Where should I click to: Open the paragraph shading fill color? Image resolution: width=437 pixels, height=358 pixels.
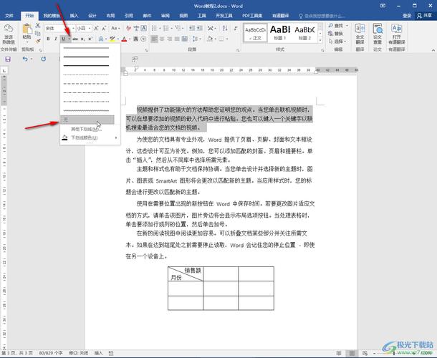pos(210,39)
